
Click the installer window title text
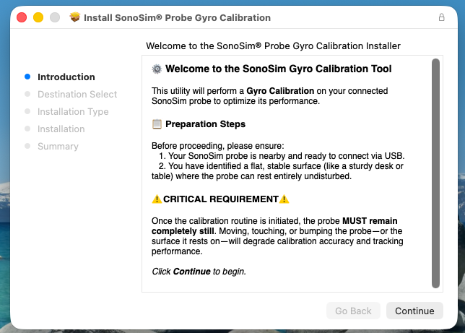[x=177, y=17]
